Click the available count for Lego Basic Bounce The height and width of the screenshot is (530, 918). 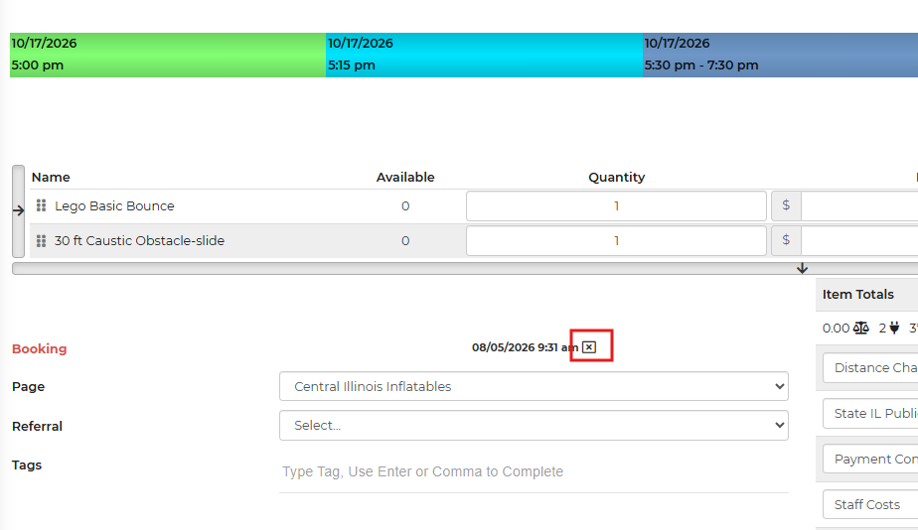(x=405, y=205)
